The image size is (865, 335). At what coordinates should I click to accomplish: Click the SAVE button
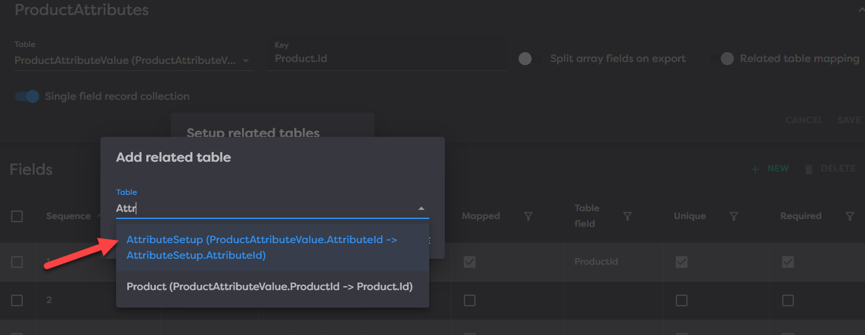pos(849,121)
